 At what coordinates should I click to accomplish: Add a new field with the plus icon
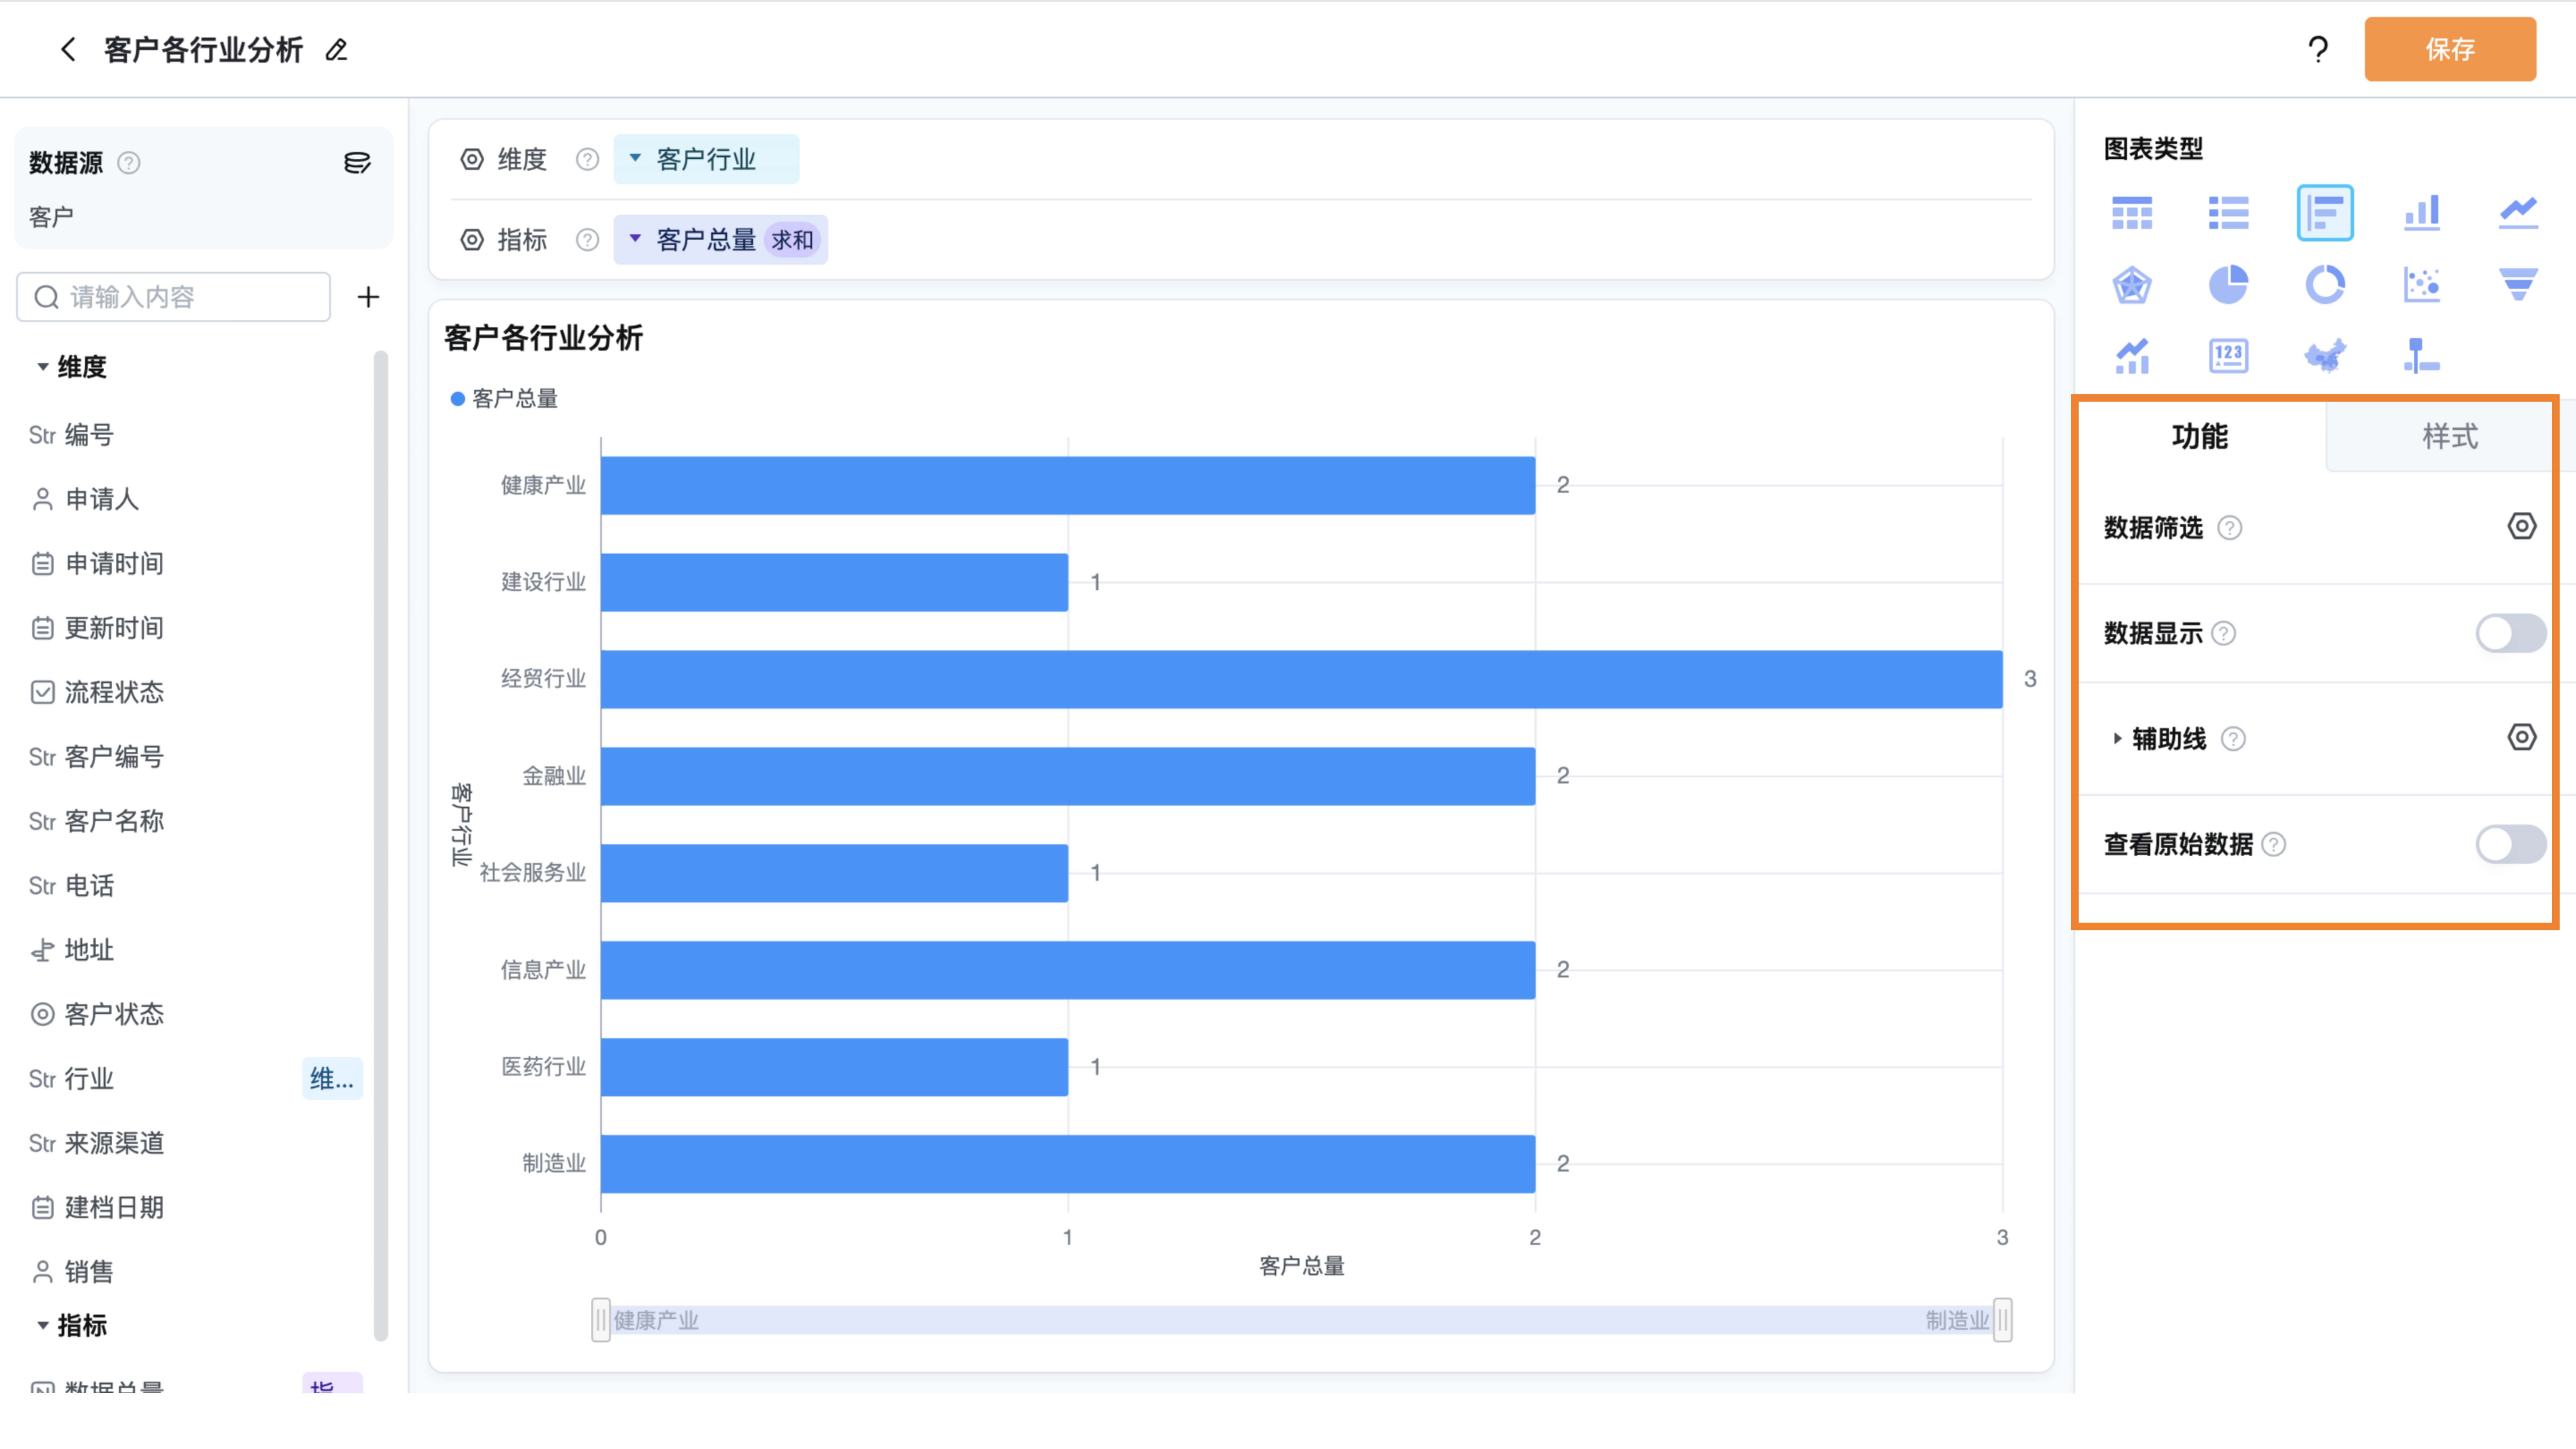click(368, 297)
